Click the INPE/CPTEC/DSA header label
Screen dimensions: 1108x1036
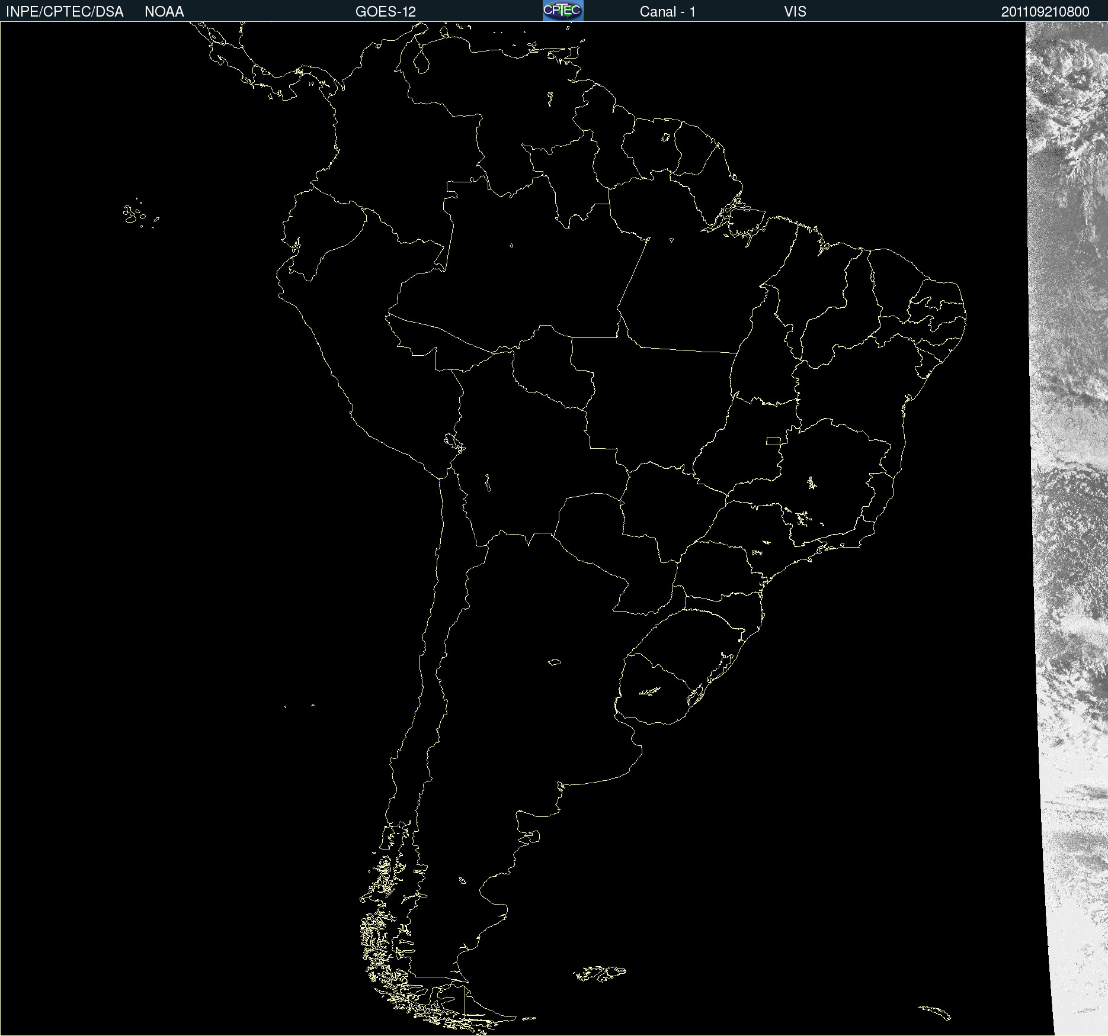coord(65,12)
